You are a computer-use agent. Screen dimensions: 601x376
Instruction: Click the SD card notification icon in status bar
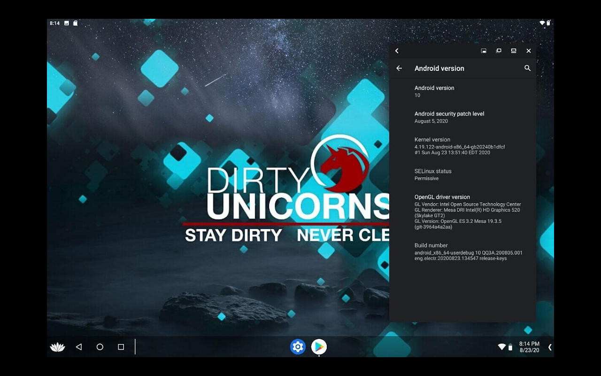[75, 23]
